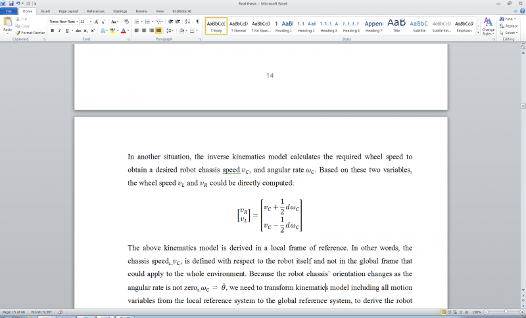The height and width of the screenshot is (318, 526).
Task: Toggle Show/Hide paragraph marks
Action: [198, 22]
